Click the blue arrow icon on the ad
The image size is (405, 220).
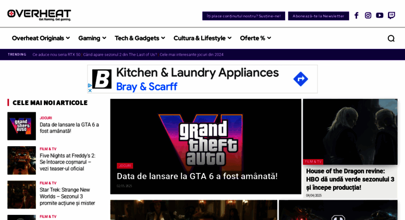(x=301, y=79)
